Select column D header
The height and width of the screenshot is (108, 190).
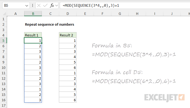[x=68, y=13]
